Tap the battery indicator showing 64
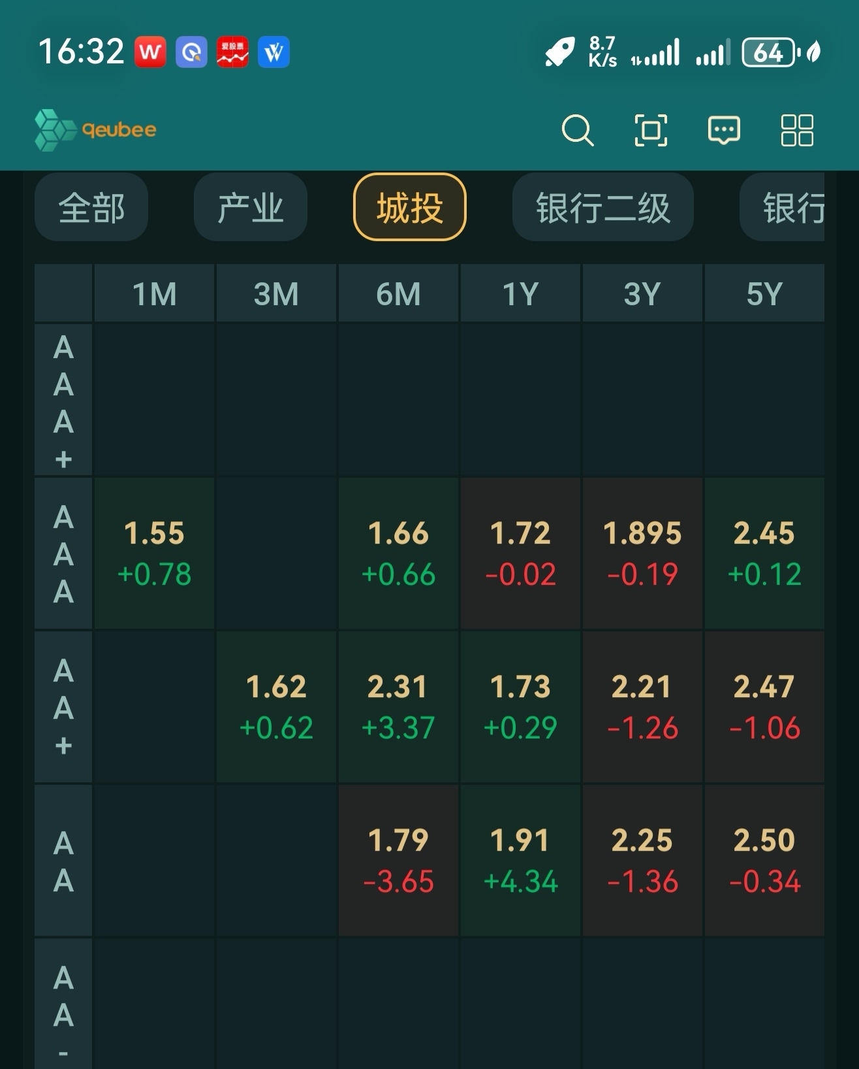Image resolution: width=859 pixels, height=1069 pixels. click(x=769, y=52)
